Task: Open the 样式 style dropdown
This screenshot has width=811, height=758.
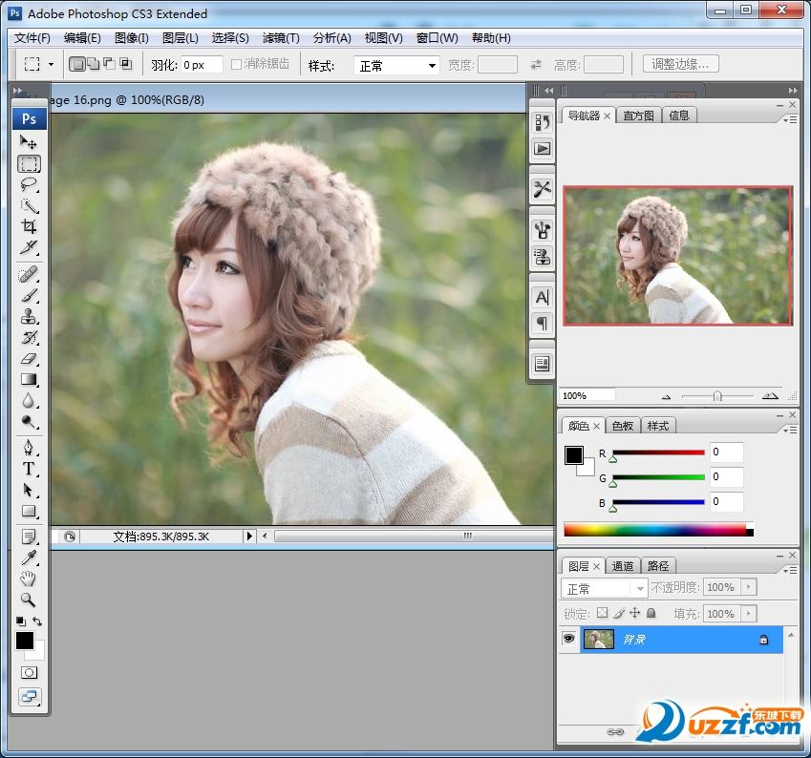Action: coord(396,66)
